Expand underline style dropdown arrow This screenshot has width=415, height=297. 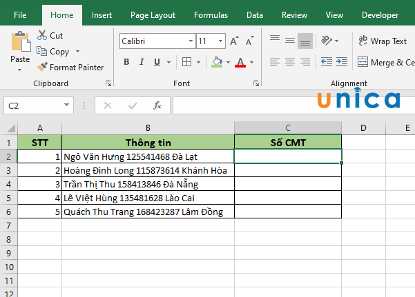coord(168,62)
